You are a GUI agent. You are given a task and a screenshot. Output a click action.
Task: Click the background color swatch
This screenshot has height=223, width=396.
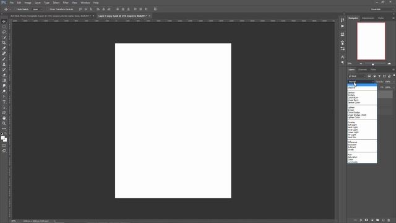[5, 140]
